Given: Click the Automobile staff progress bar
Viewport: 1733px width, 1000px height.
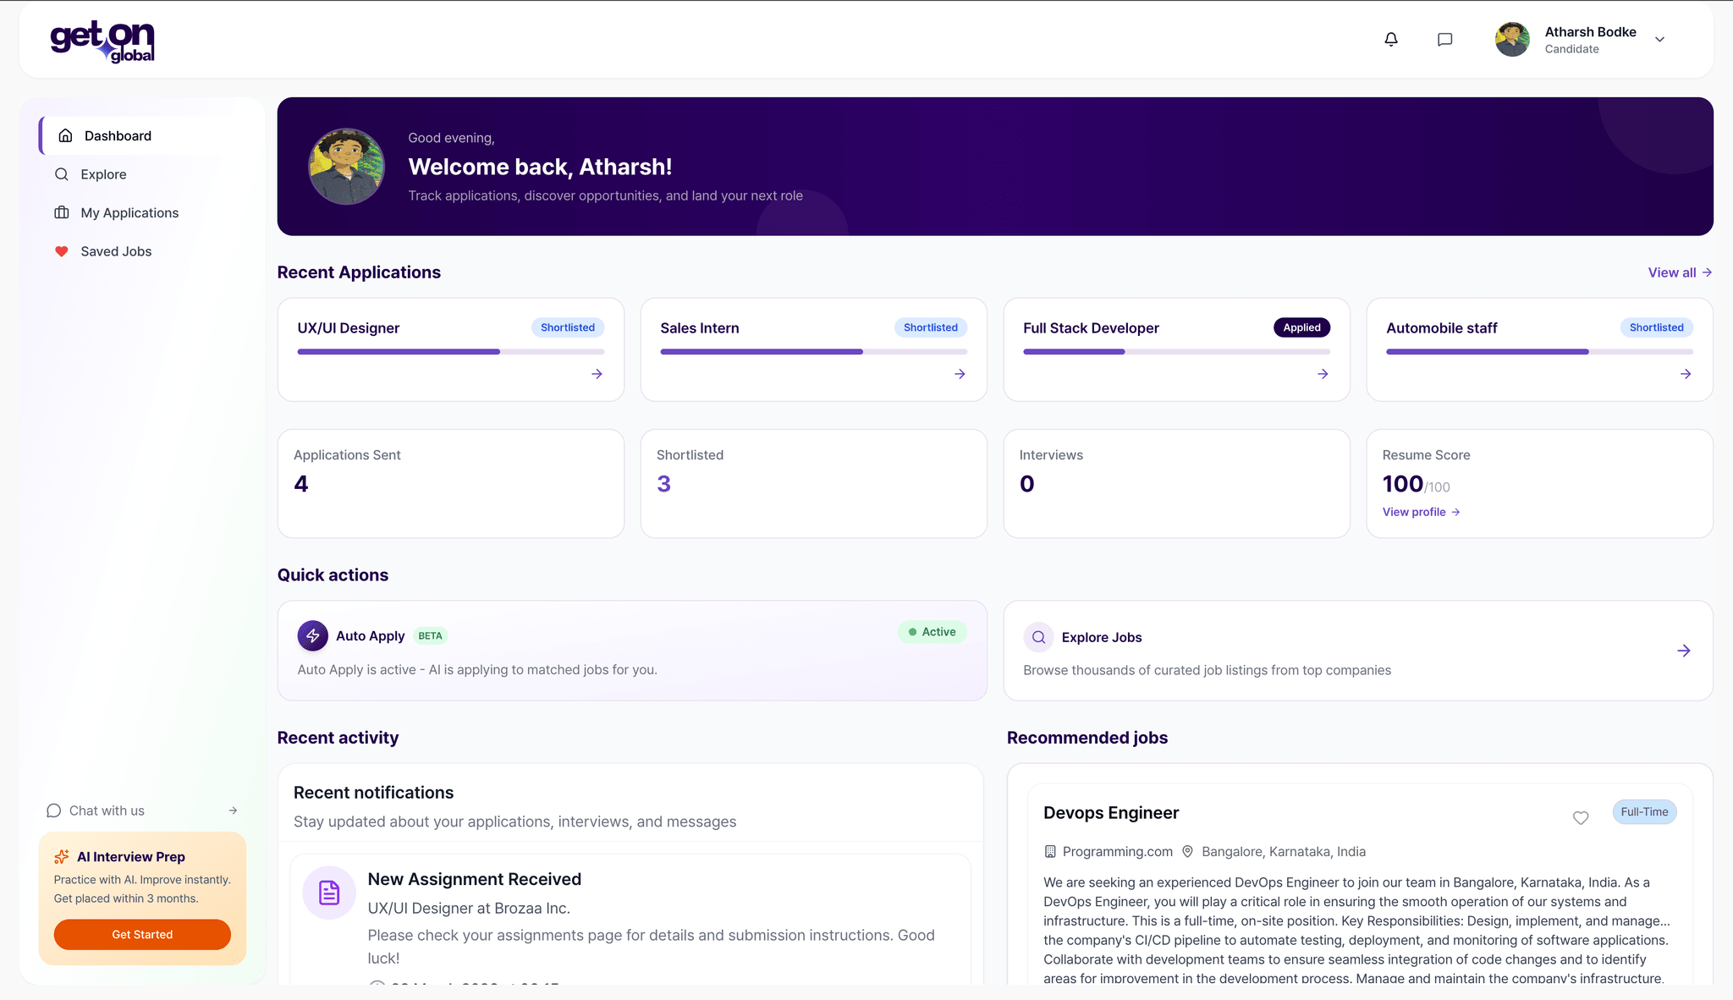Looking at the screenshot, I should pos(1539,351).
